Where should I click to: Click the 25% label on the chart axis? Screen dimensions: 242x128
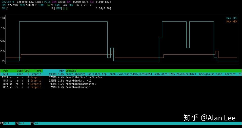coord(3,51)
